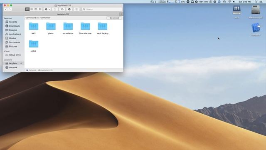Select the video shared folder
The height and width of the screenshot is (150, 266).
(x=34, y=46)
